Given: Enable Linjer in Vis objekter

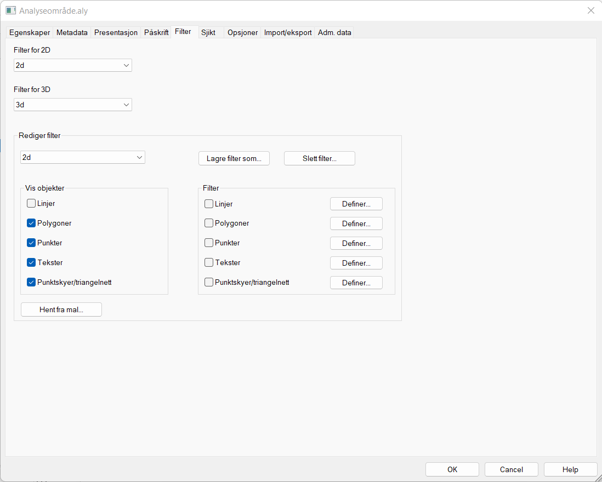Looking at the screenshot, I should click(31, 204).
